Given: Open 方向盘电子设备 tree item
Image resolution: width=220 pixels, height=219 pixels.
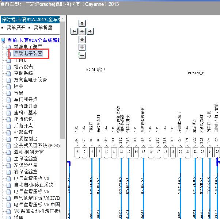Looking at the screenshot, I should coord(30,80).
